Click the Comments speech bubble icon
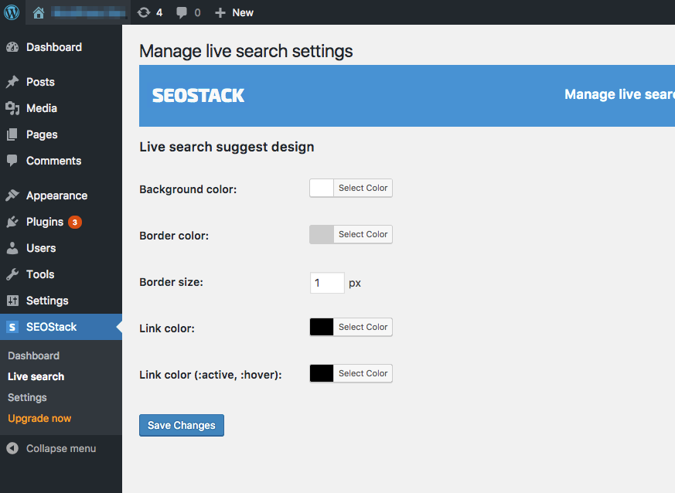This screenshot has height=493, width=675. 12,161
